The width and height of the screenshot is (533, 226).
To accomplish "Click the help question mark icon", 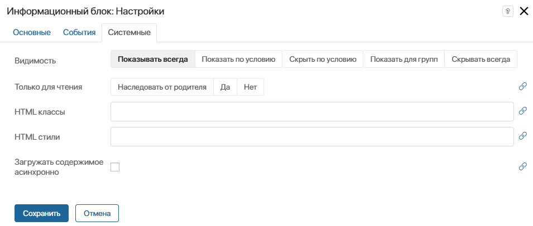I will [x=507, y=12].
